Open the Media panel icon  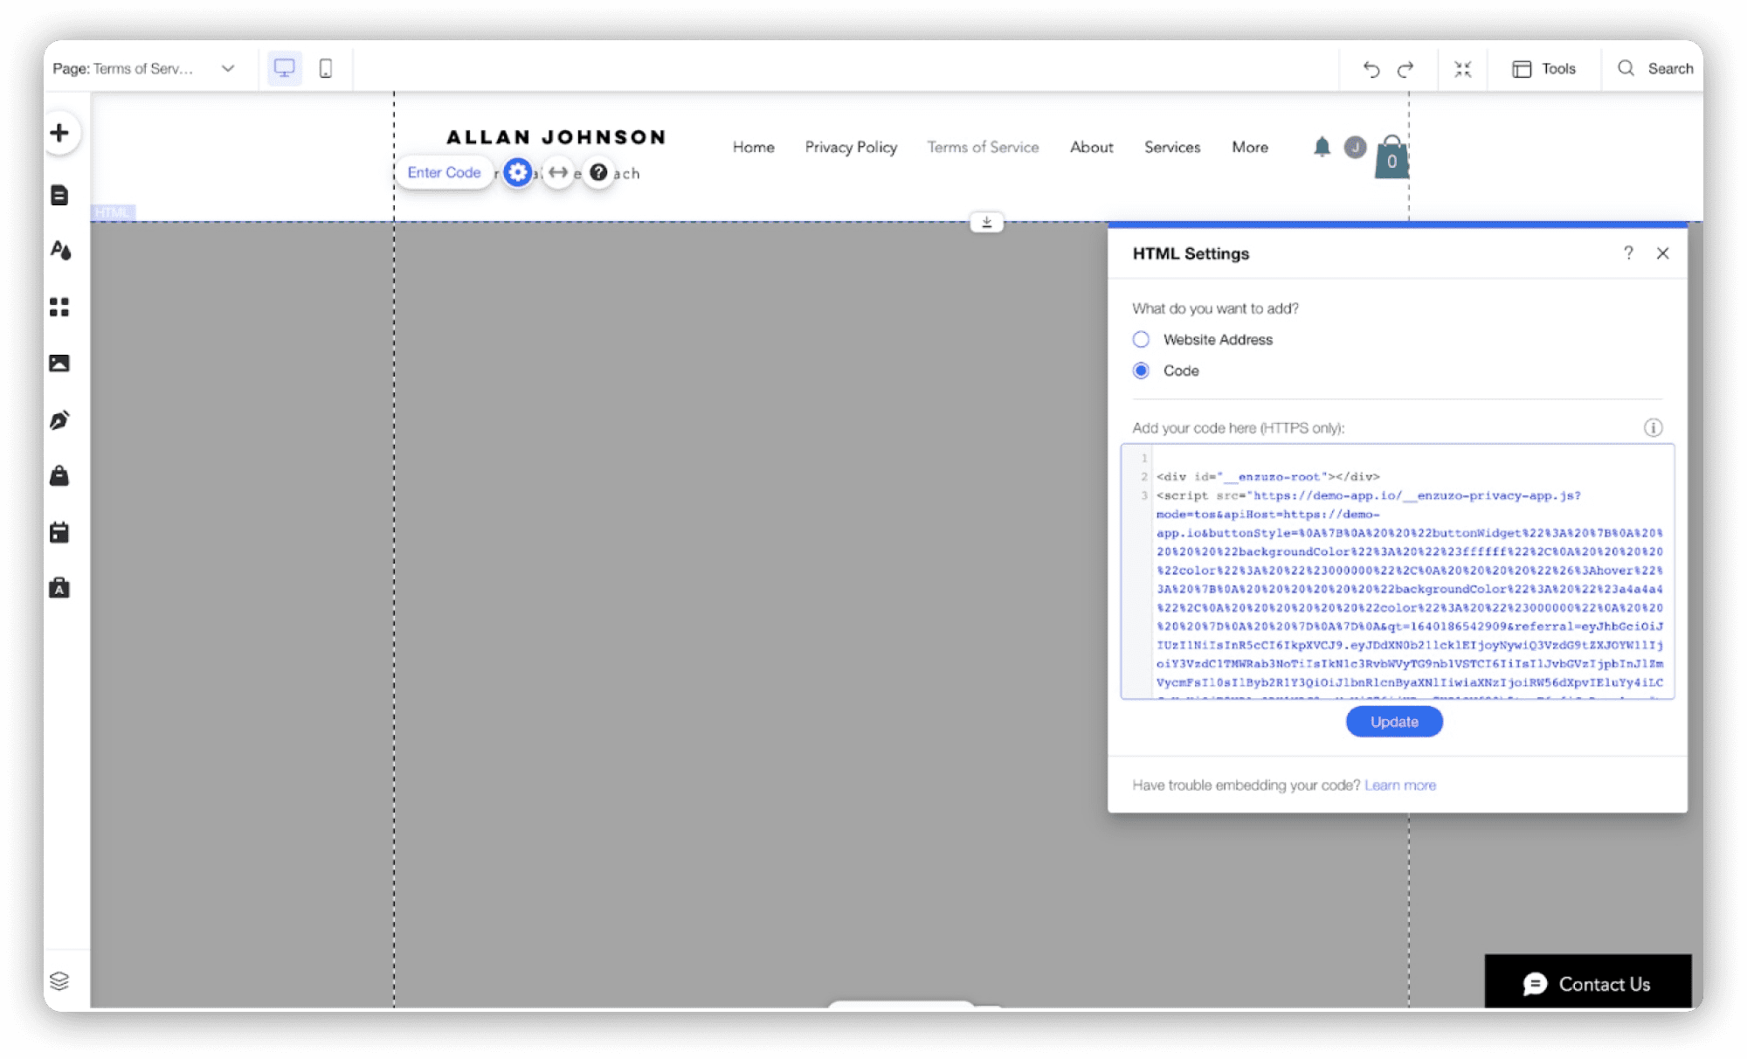click(x=59, y=362)
